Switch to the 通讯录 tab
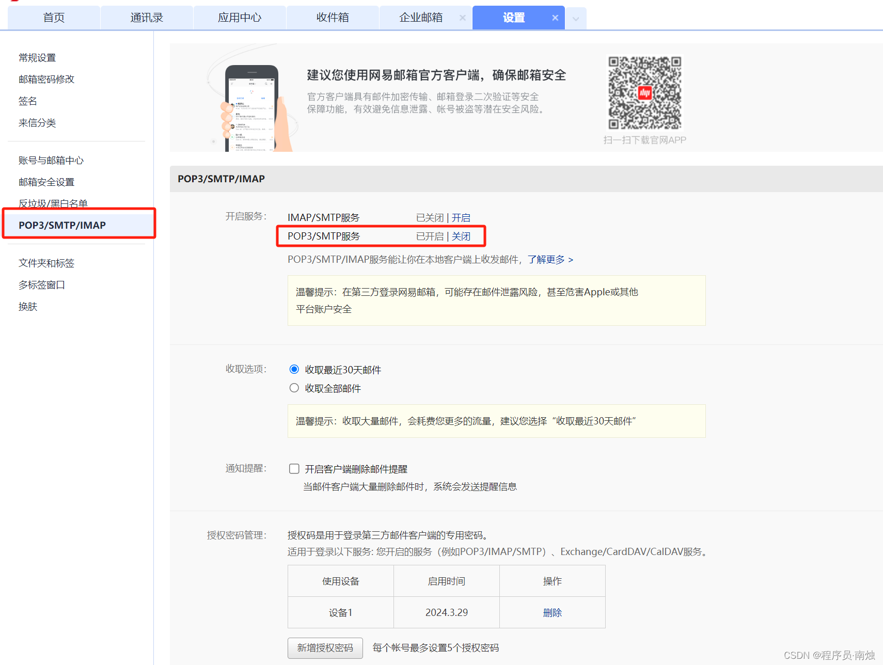The height and width of the screenshot is (665, 883). click(147, 18)
